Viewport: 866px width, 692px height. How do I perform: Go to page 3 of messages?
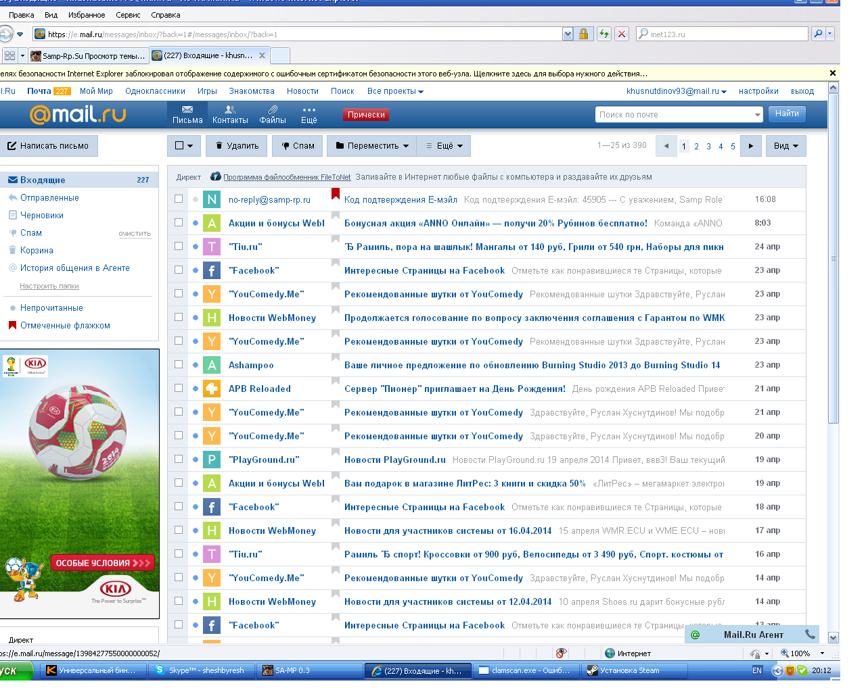point(708,147)
